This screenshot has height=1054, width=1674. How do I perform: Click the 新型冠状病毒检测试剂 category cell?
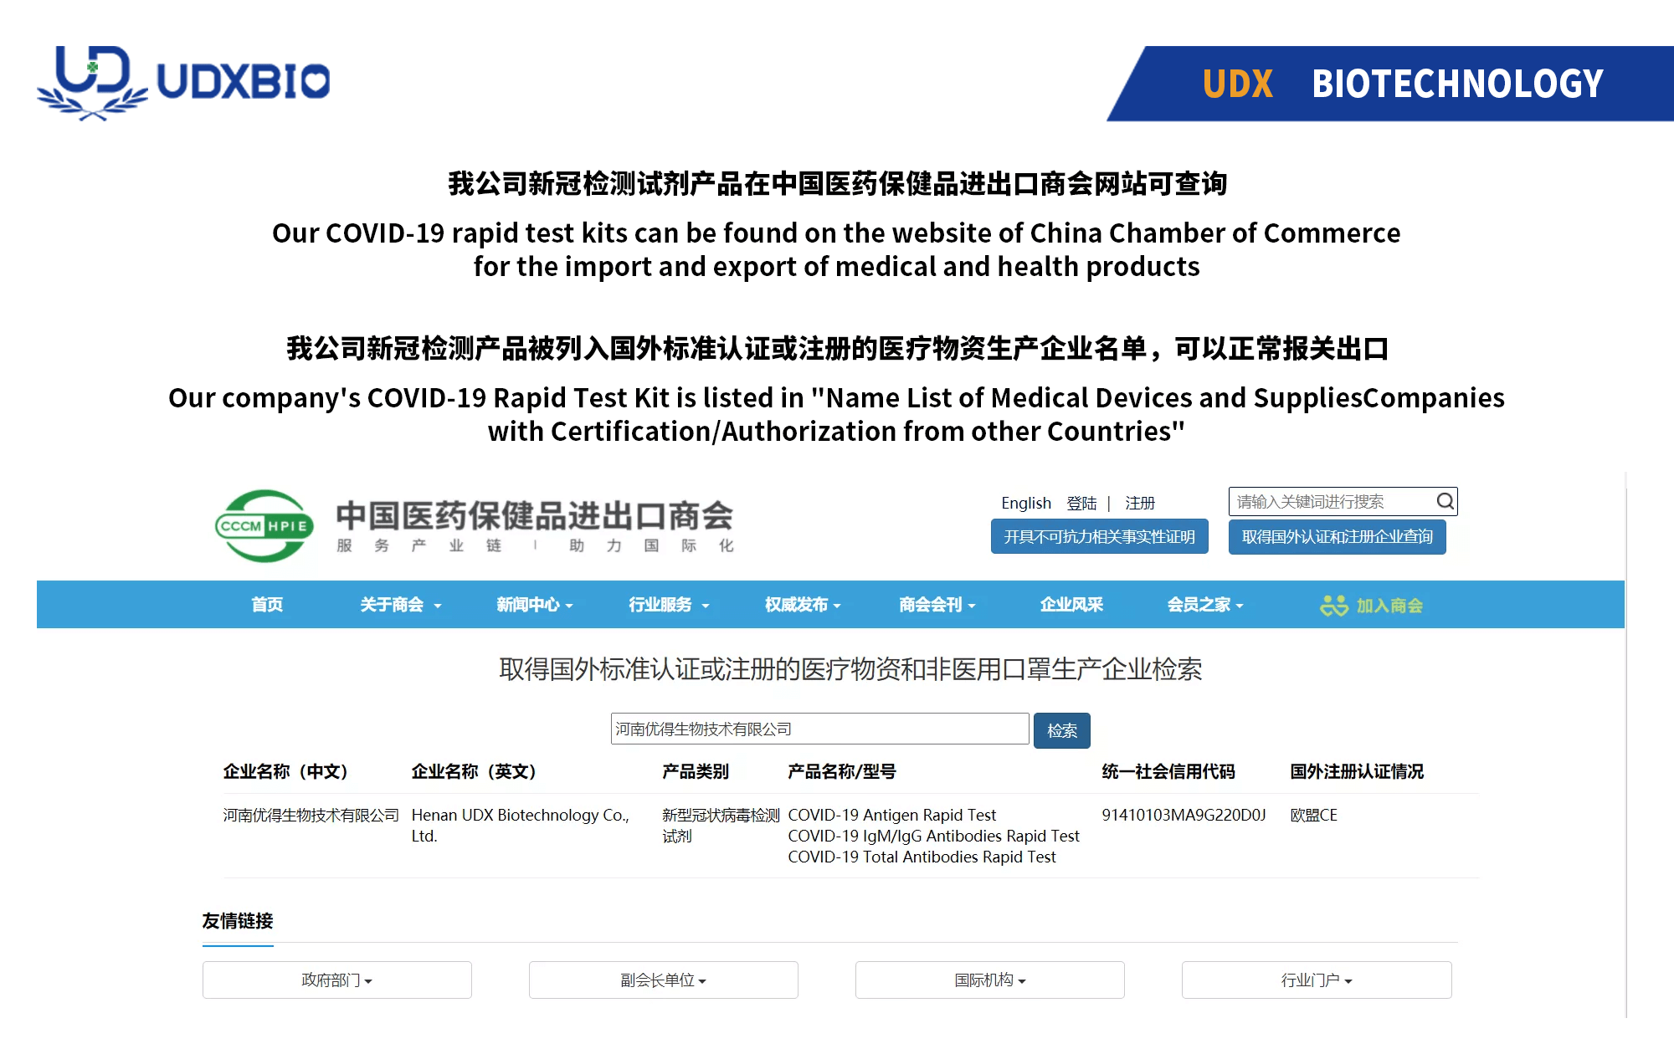tap(721, 825)
